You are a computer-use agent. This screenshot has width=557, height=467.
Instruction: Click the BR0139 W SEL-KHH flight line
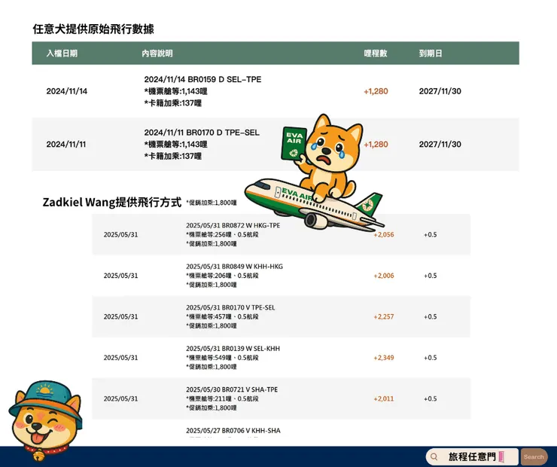233,348
